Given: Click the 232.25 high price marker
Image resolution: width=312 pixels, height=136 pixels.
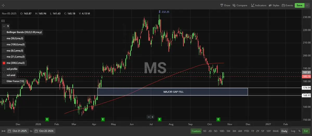Looking at the screenshot, I should (x=164, y=12).
